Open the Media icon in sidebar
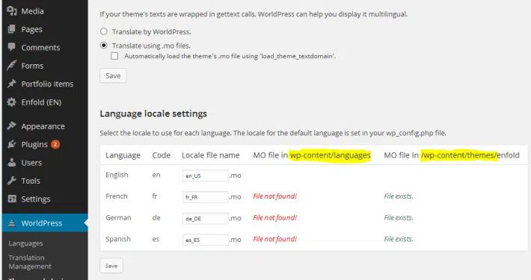 tap(12, 11)
